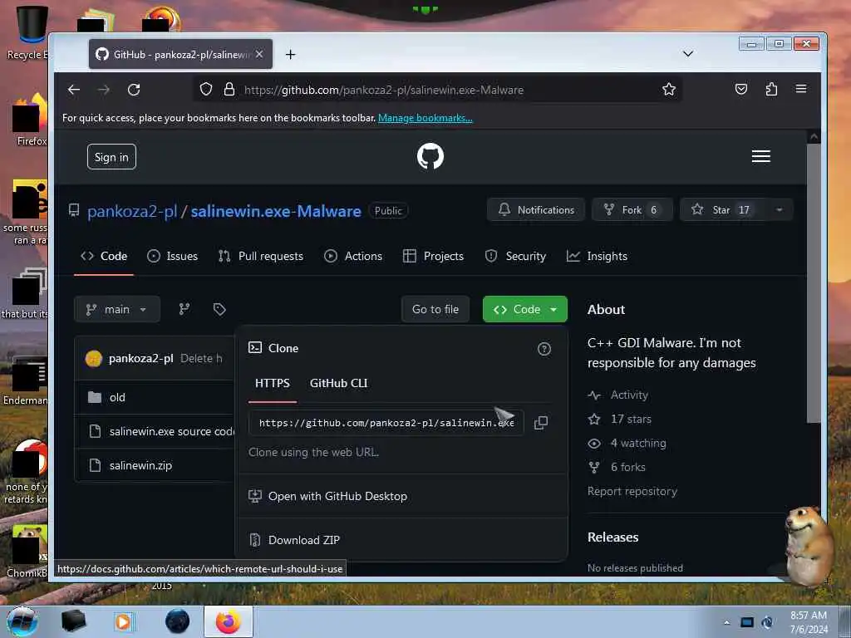The width and height of the screenshot is (851, 638).
Task: Switch to the Actions tab
Action: [353, 256]
